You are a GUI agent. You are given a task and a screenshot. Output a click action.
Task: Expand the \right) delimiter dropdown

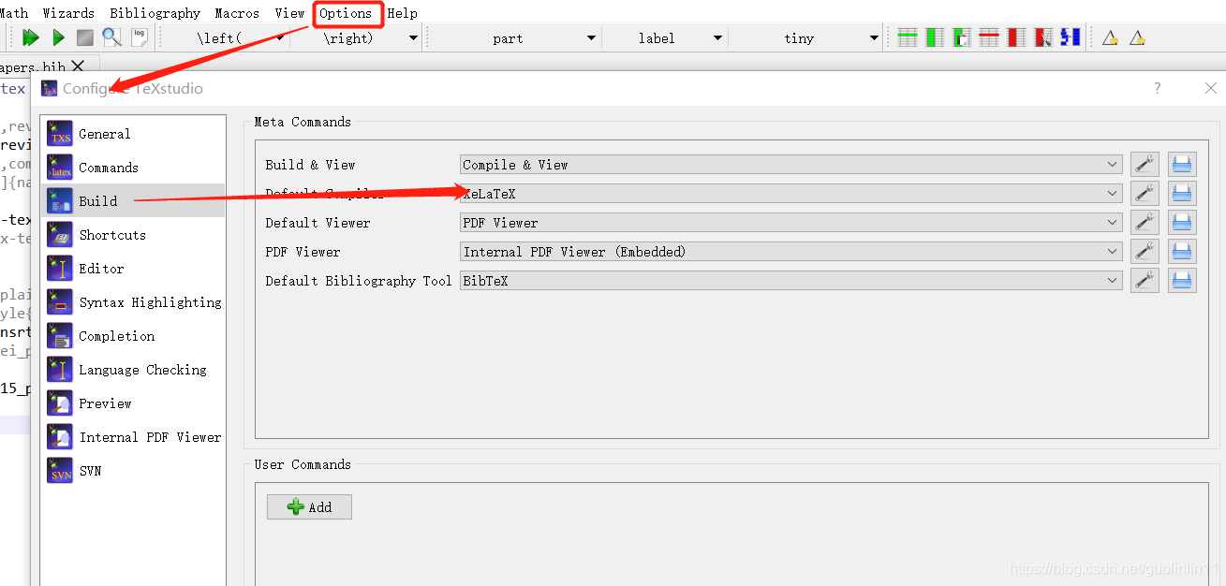[x=413, y=37]
